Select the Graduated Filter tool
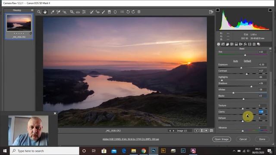Screen dimensions: 276x155 pyautogui.click(x=109, y=12)
